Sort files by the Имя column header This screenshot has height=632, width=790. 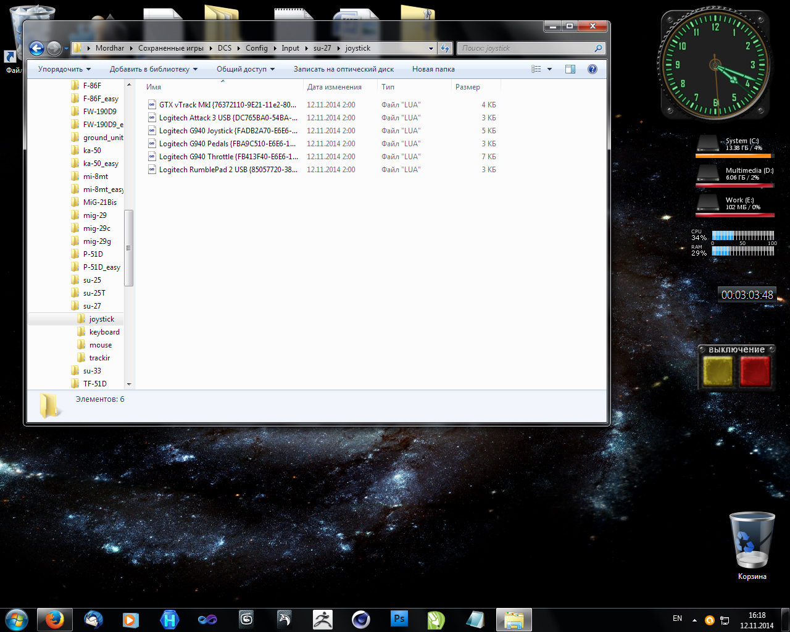[x=222, y=87]
